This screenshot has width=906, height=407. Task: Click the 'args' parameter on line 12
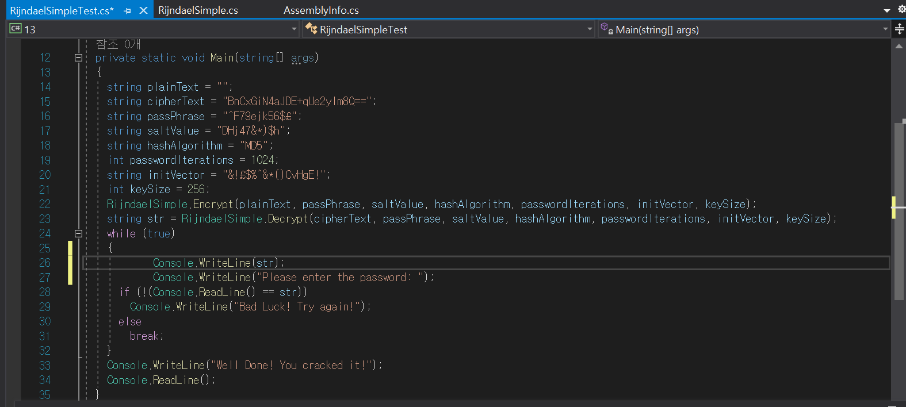click(303, 57)
